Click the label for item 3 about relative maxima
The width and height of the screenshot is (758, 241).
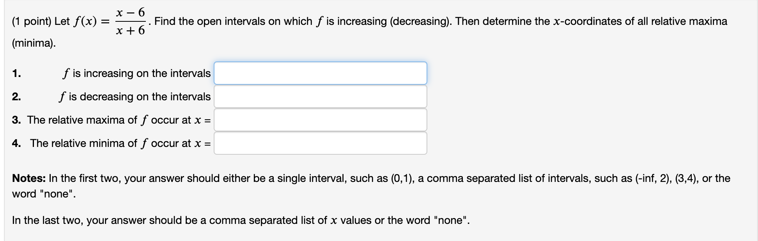(x=113, y=120)
